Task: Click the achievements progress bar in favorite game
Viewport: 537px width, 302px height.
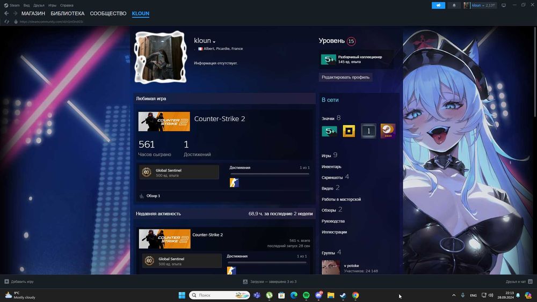Action: (269, 174)
